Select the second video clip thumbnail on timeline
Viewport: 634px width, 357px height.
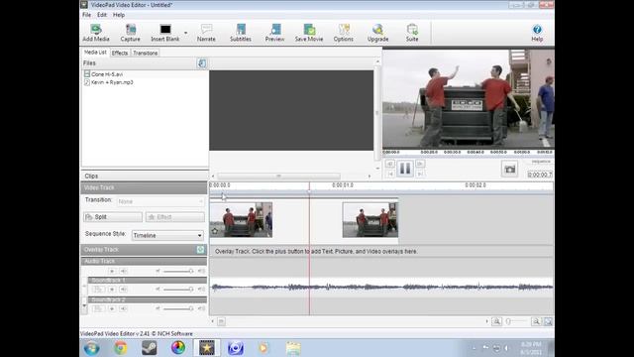point(370,220)
